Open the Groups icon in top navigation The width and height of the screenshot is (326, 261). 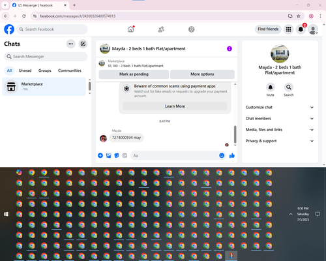(x=192, y=29)
